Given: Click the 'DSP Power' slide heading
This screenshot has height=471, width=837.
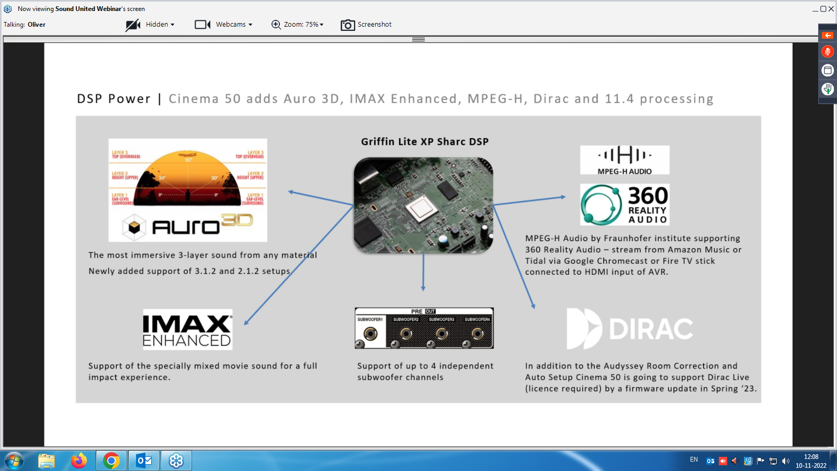Looking at the screenshot, I should pos(114,99).
